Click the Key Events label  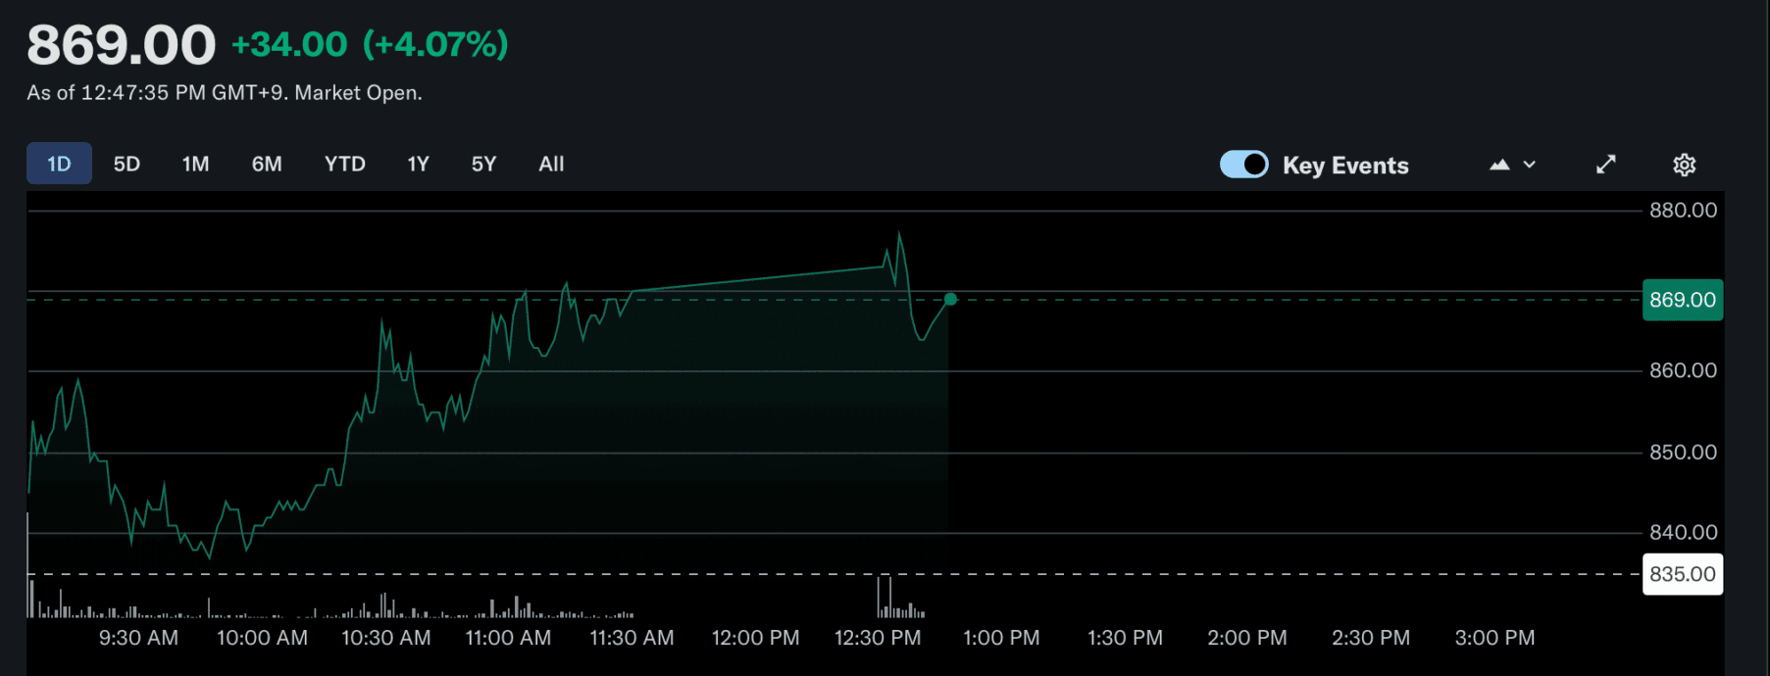click(1345, 166)
